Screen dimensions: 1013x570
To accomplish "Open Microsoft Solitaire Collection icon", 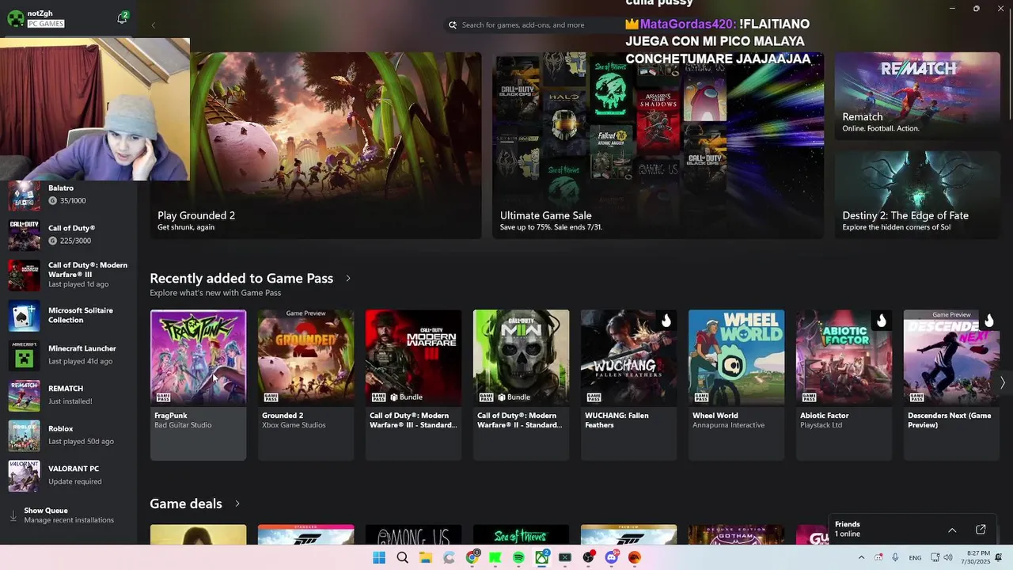I will pyautogui.click(x=24, y=315).
